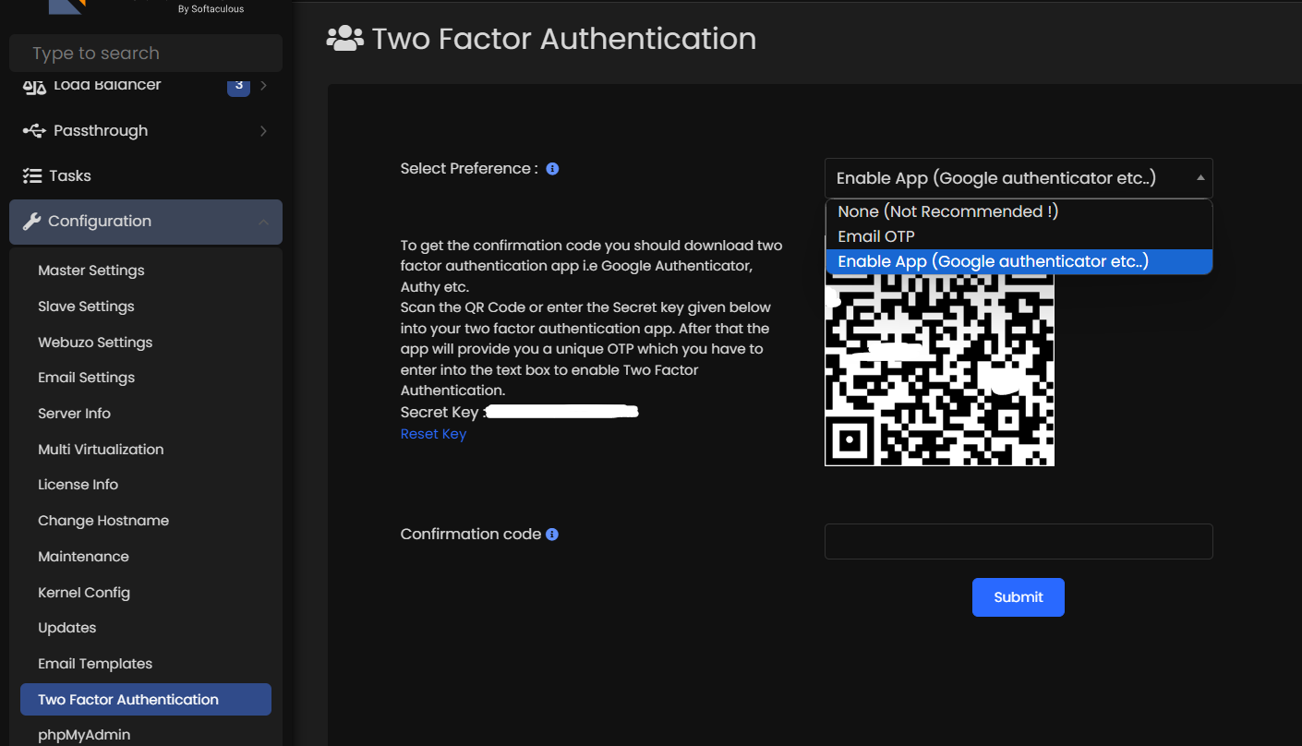Open Email Settings

coord(86,378)
